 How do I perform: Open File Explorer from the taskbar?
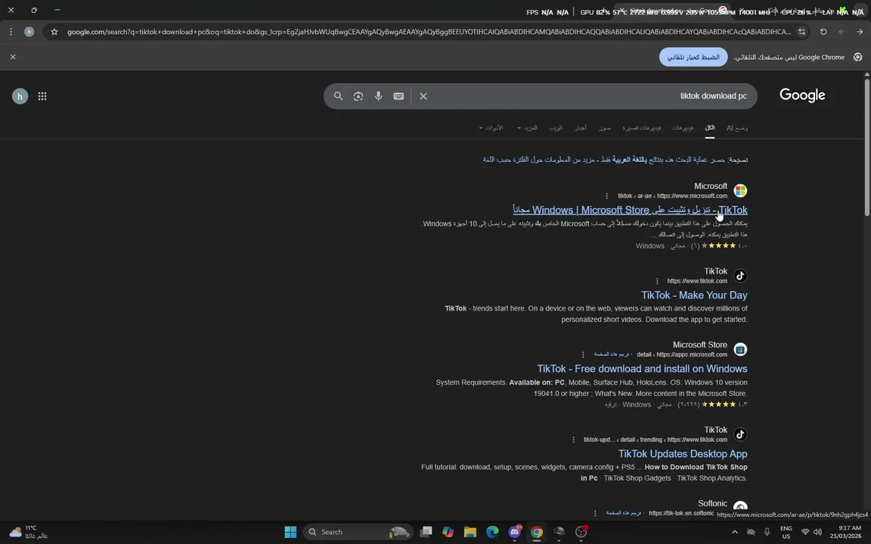470,532
